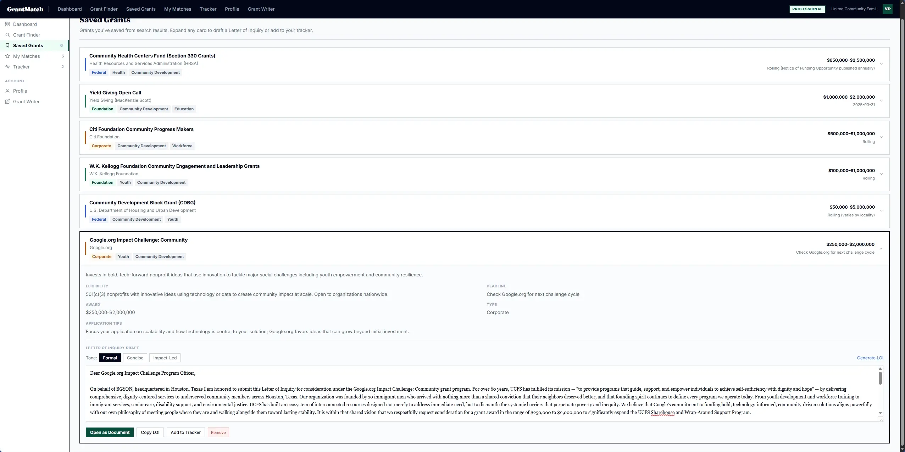Click the My Matches star icon
Image resolution: width=905 pixels, height=452 pixels.
coord(7,56)
